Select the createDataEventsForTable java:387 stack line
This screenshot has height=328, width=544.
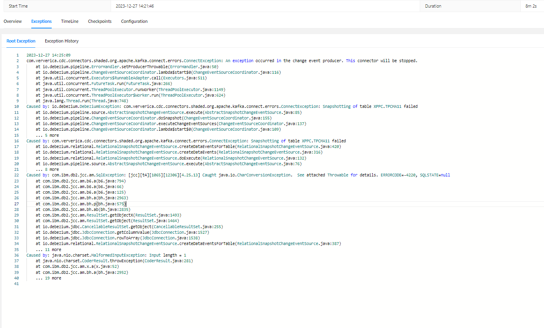tap(188, 244)
